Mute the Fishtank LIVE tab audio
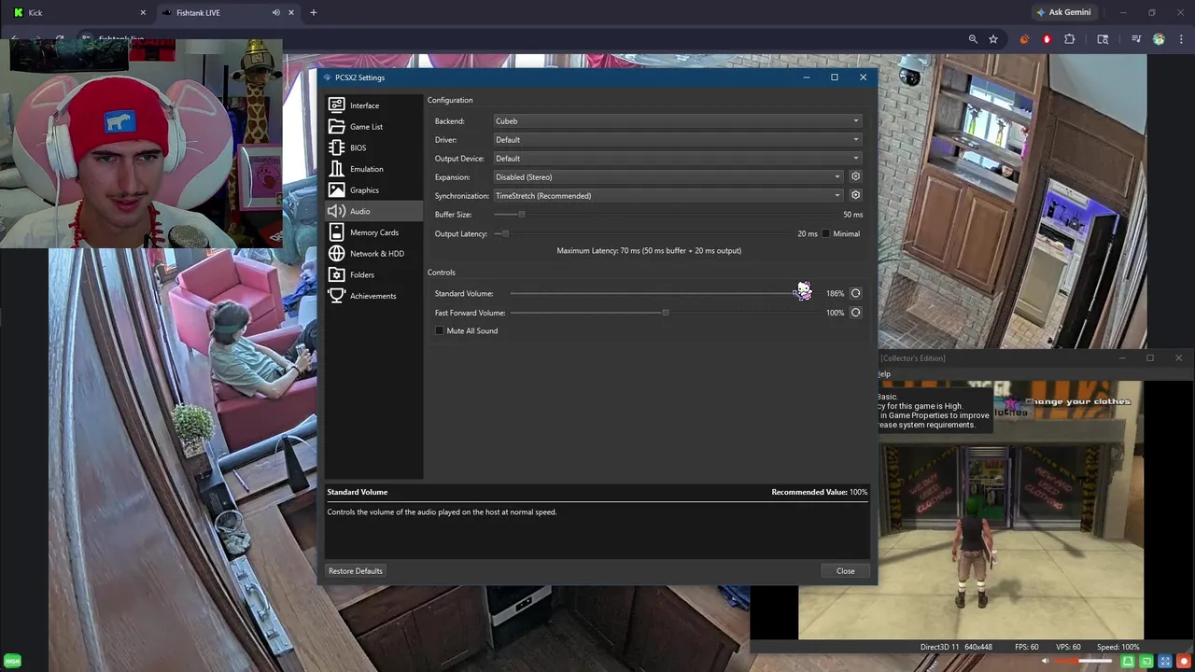1195x672 pixels. point(275,13)
